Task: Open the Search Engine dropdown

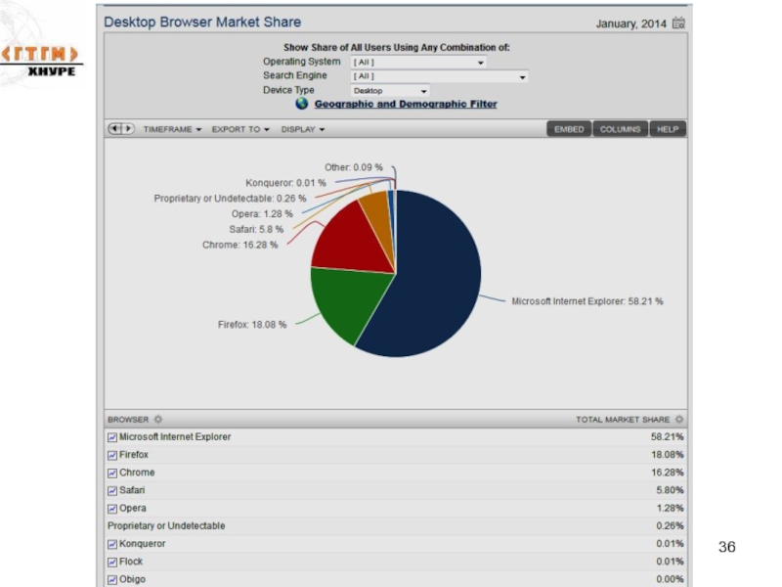Action: 440,76
